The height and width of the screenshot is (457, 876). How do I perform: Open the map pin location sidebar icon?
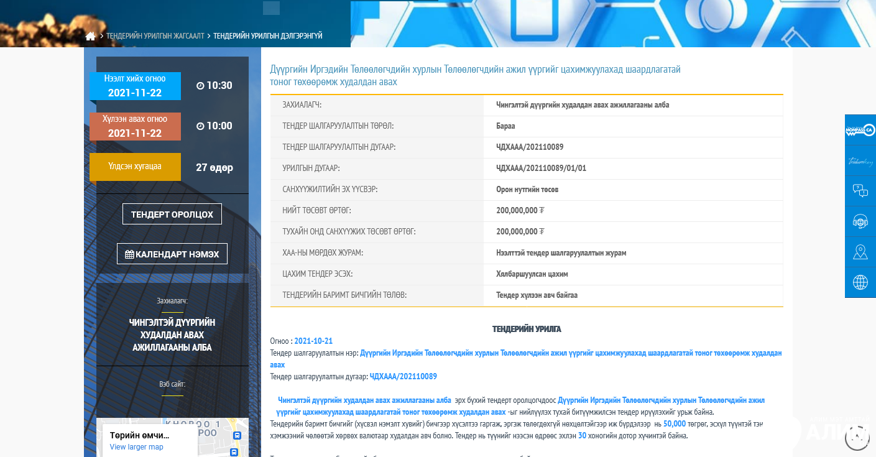860,252
